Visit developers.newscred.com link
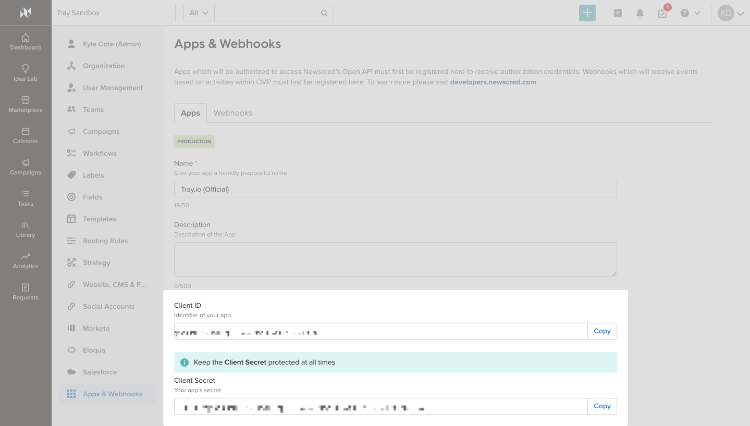This screenshot has width=750, height=426. click(493, 82)
